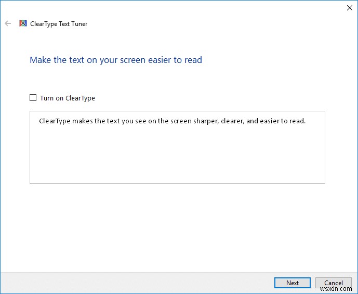Close the ClearType Text Tuner window
Screen dimensions: 358x294
pos(349,8)
